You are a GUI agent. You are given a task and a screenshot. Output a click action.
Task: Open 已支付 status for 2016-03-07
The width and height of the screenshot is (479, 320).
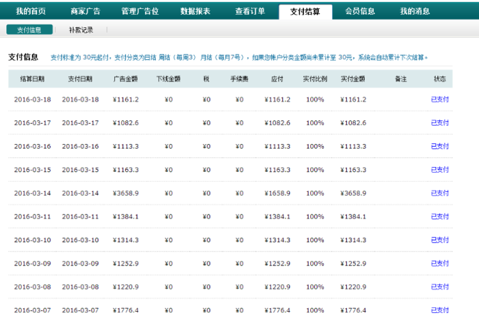(x=440, y=310)
